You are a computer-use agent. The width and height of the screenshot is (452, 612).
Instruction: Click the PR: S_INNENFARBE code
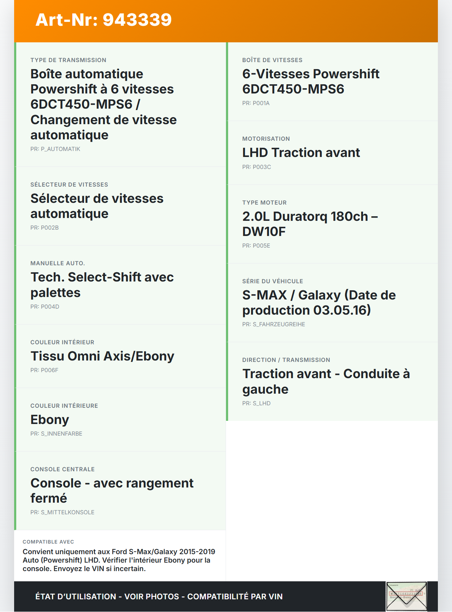point(56,434)
